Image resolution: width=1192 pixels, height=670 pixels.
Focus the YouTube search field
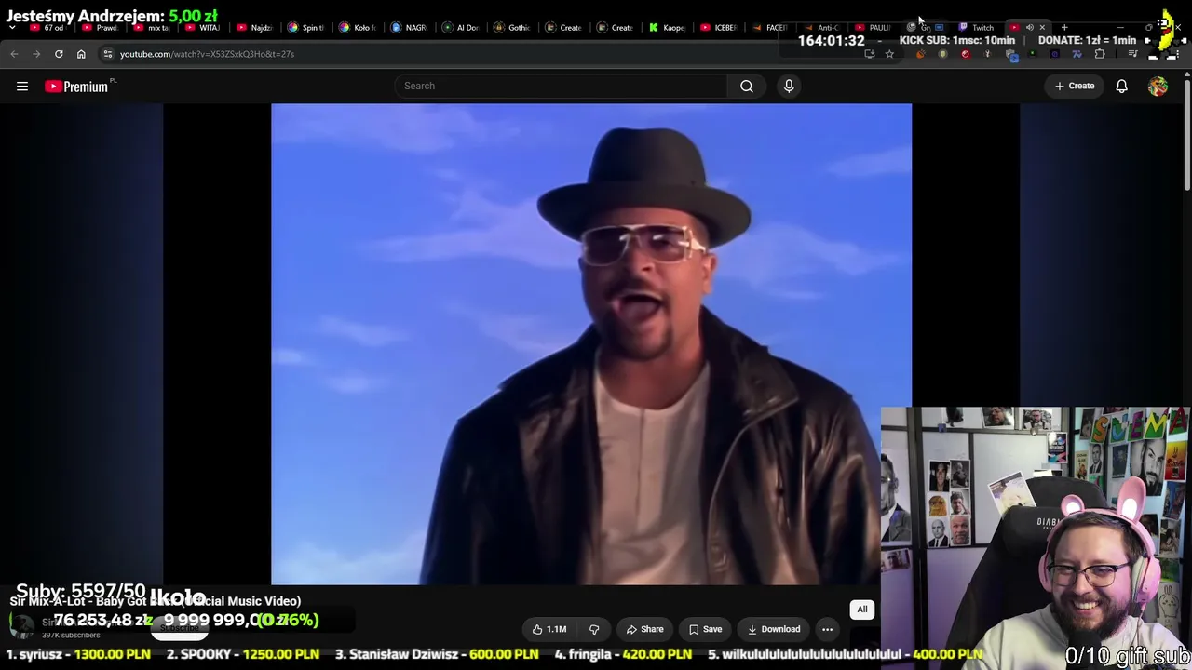(562, 87)
